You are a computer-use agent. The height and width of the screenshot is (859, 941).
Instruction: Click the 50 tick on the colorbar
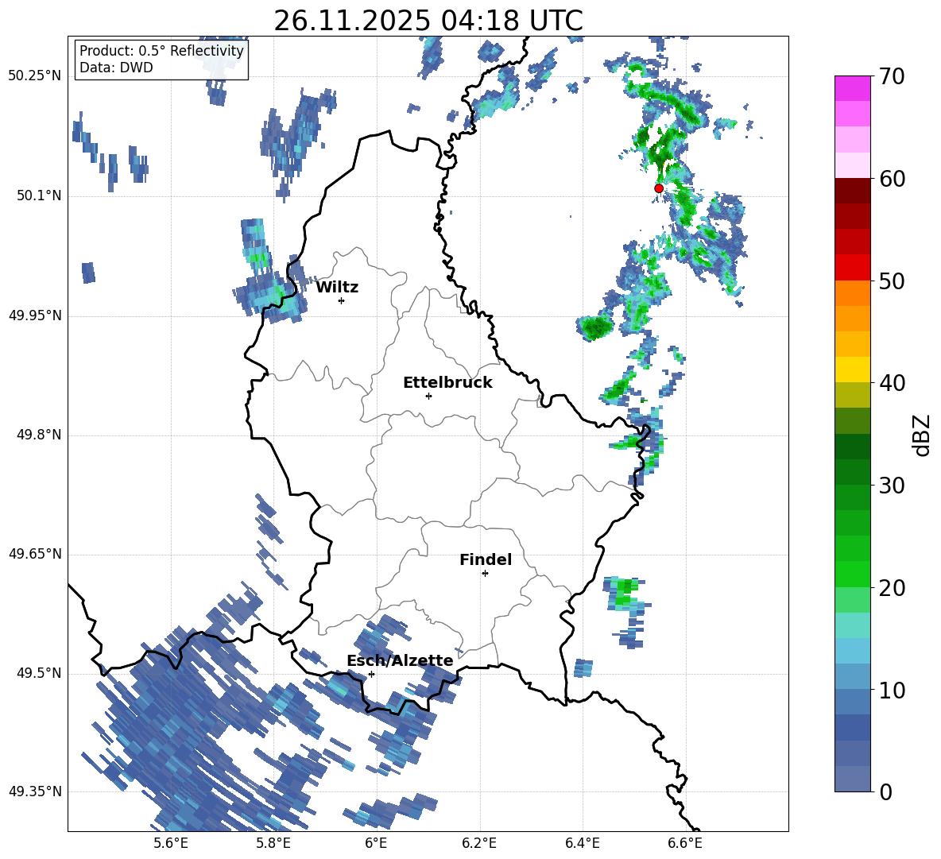pyautogui.click(x=892, y=281)
